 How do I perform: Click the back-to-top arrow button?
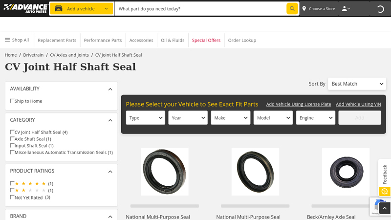385,208
